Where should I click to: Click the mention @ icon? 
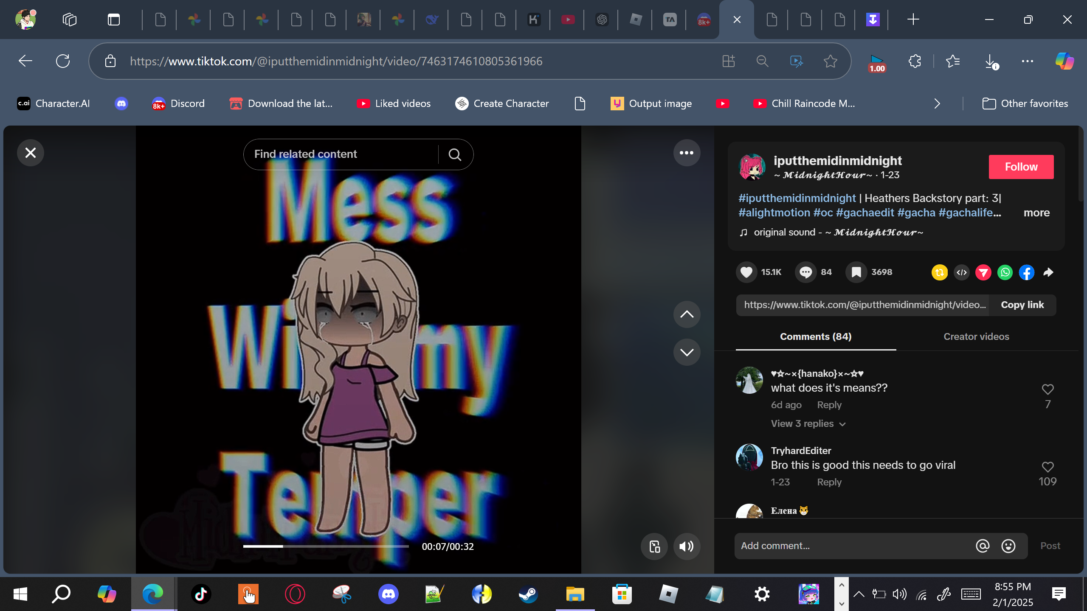pyautogui.click(x=983, y=546)
